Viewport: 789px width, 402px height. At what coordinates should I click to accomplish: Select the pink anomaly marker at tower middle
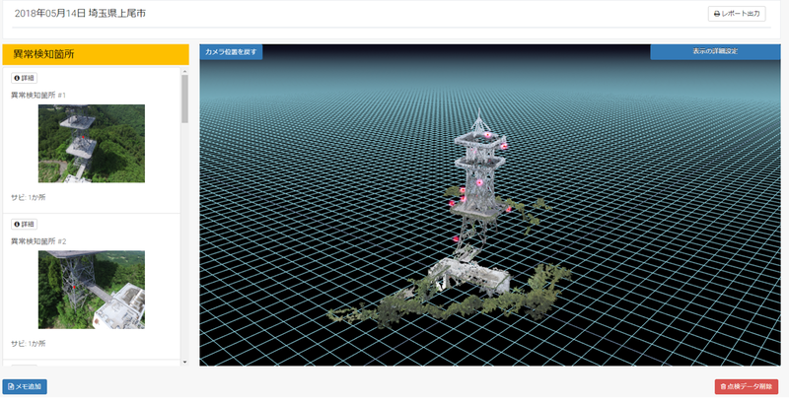[480, 183]
